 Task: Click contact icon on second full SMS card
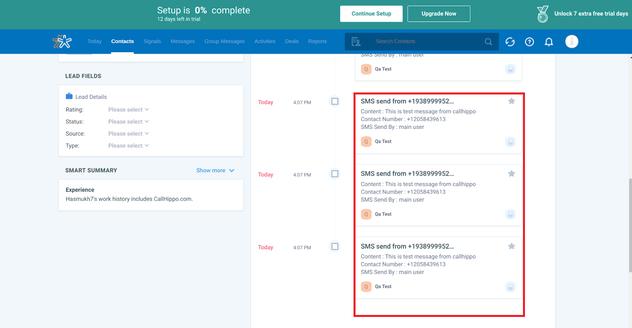pos(510,214)
